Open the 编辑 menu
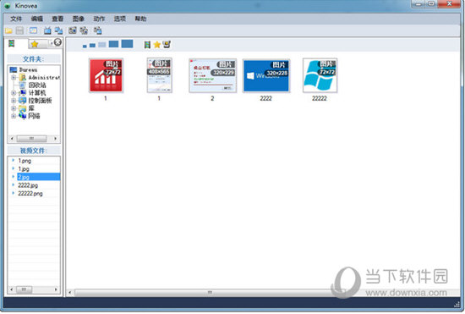The width and height of the screenshot is (465, 314). tap(36, 19)
